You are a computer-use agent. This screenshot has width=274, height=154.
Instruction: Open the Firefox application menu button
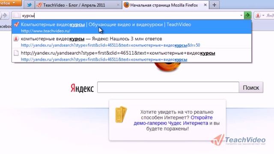(10, 3)
